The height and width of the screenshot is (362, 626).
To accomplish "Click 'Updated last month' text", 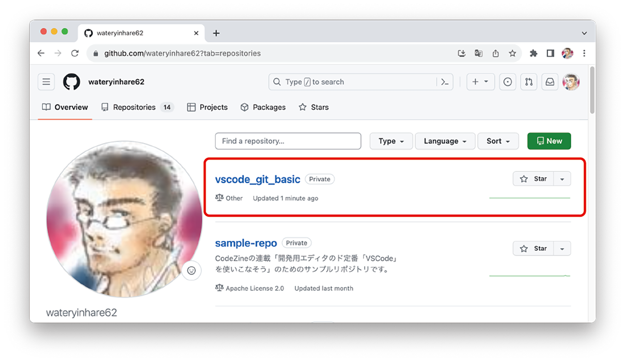I will point(324,288).
